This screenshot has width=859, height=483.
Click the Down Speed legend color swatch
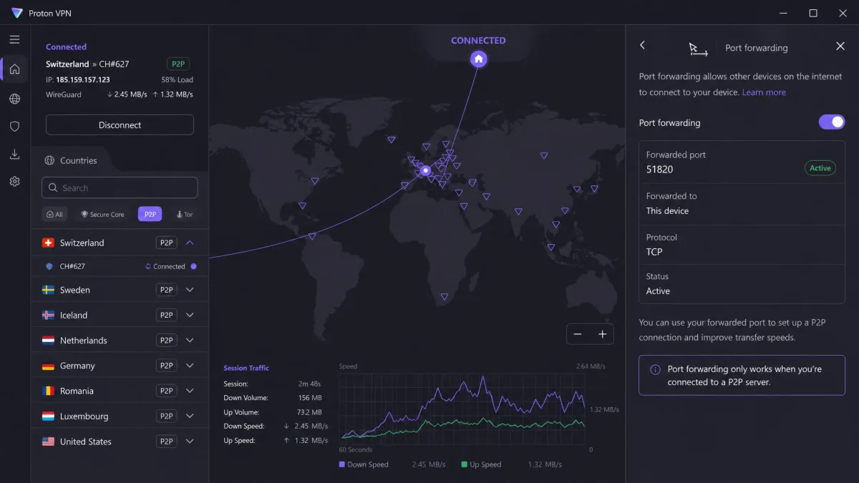point(342,464)
